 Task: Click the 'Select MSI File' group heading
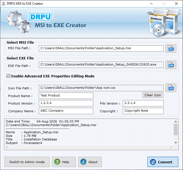[x=20, y=42]
